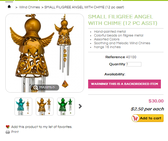Select the gold angel thumbnail
This screenshot has height=141, width=168.
[45, 107]
